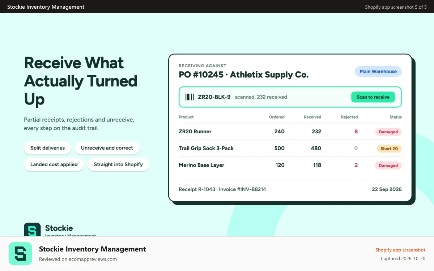Click received quantity 118 for Merino Base Layer
This screenshot has width=434, height=271.
tap(317, 165)
